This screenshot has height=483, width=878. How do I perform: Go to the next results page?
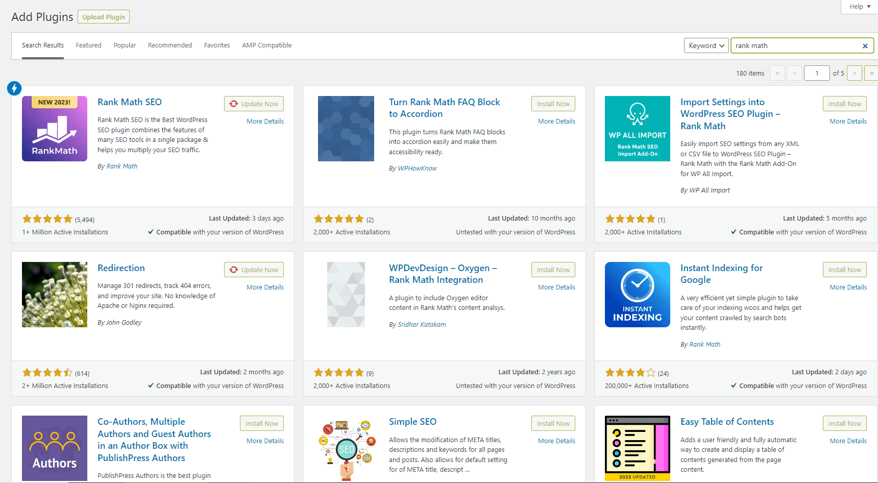pyautogui.click(x=855, y=73)
